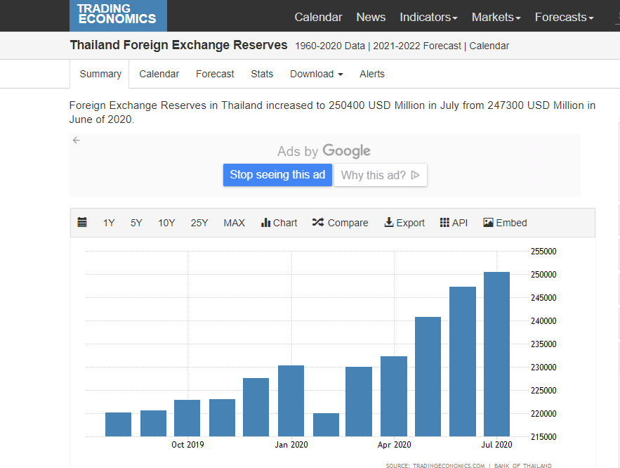Click the Why this ad? button
620x468 pixels.
tap(380, 175)
